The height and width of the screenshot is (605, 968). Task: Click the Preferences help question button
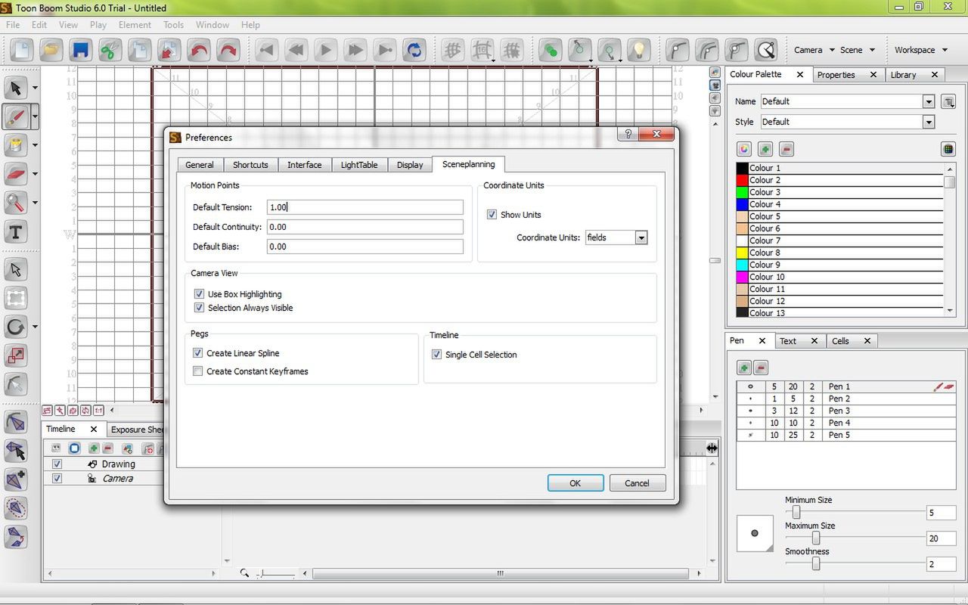627,134
